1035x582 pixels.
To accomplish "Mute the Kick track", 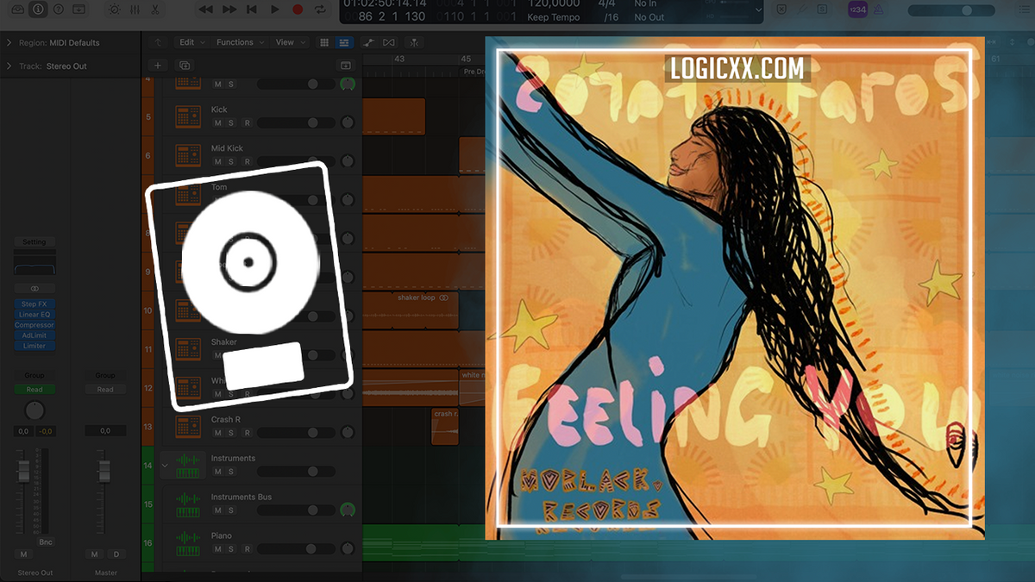I will (x=216, y=122).
